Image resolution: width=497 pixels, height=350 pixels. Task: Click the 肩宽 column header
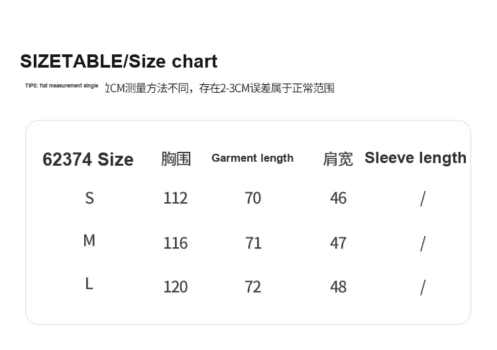338,159
